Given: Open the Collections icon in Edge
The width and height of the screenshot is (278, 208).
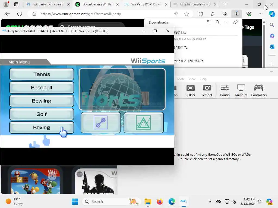Looking at the screenshot, I should 225,14.
